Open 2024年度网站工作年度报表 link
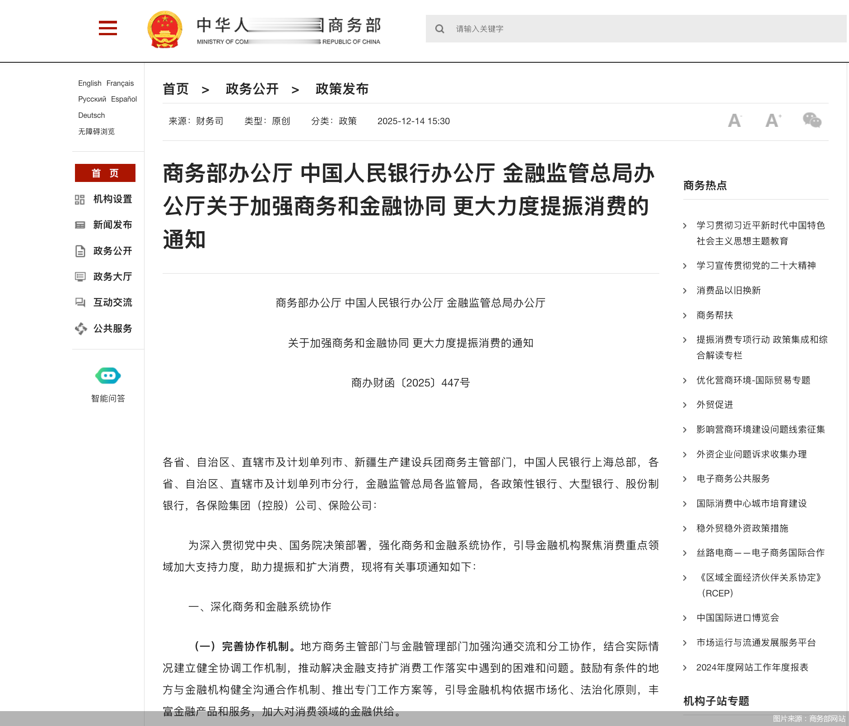 point(752,667)
